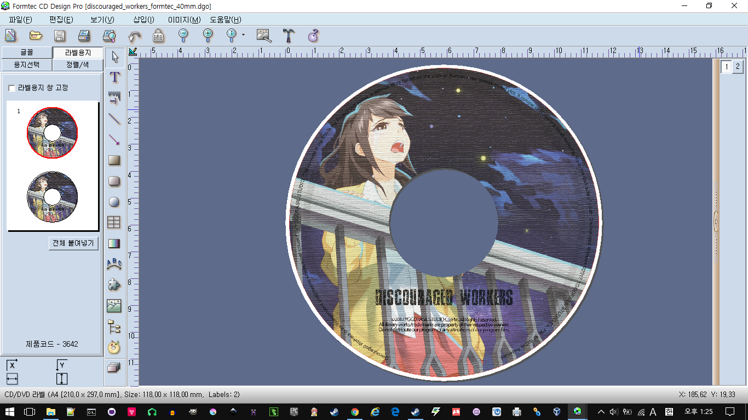Image resolution: width=748 pixels, height=420 pixels.
Task: Insert a picture with the image tool
Action: point(114,305)
